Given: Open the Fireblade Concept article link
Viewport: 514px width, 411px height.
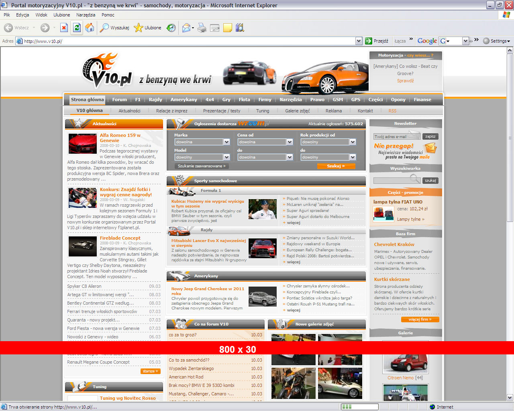Looking at the screenshot, I should [x=120, y=238].
